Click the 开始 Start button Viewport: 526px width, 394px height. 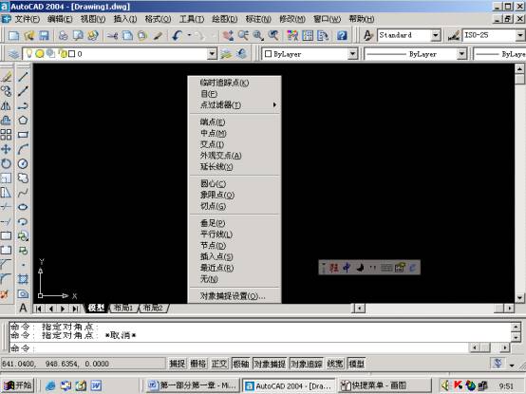point(18,385)
